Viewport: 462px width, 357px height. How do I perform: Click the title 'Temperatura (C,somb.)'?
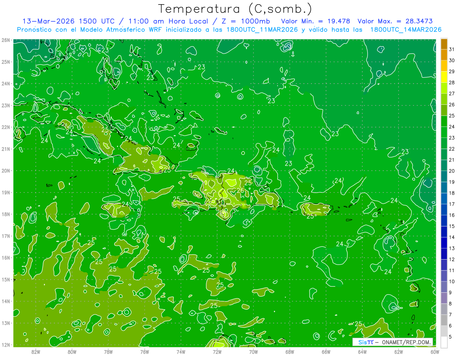[235, 9]
